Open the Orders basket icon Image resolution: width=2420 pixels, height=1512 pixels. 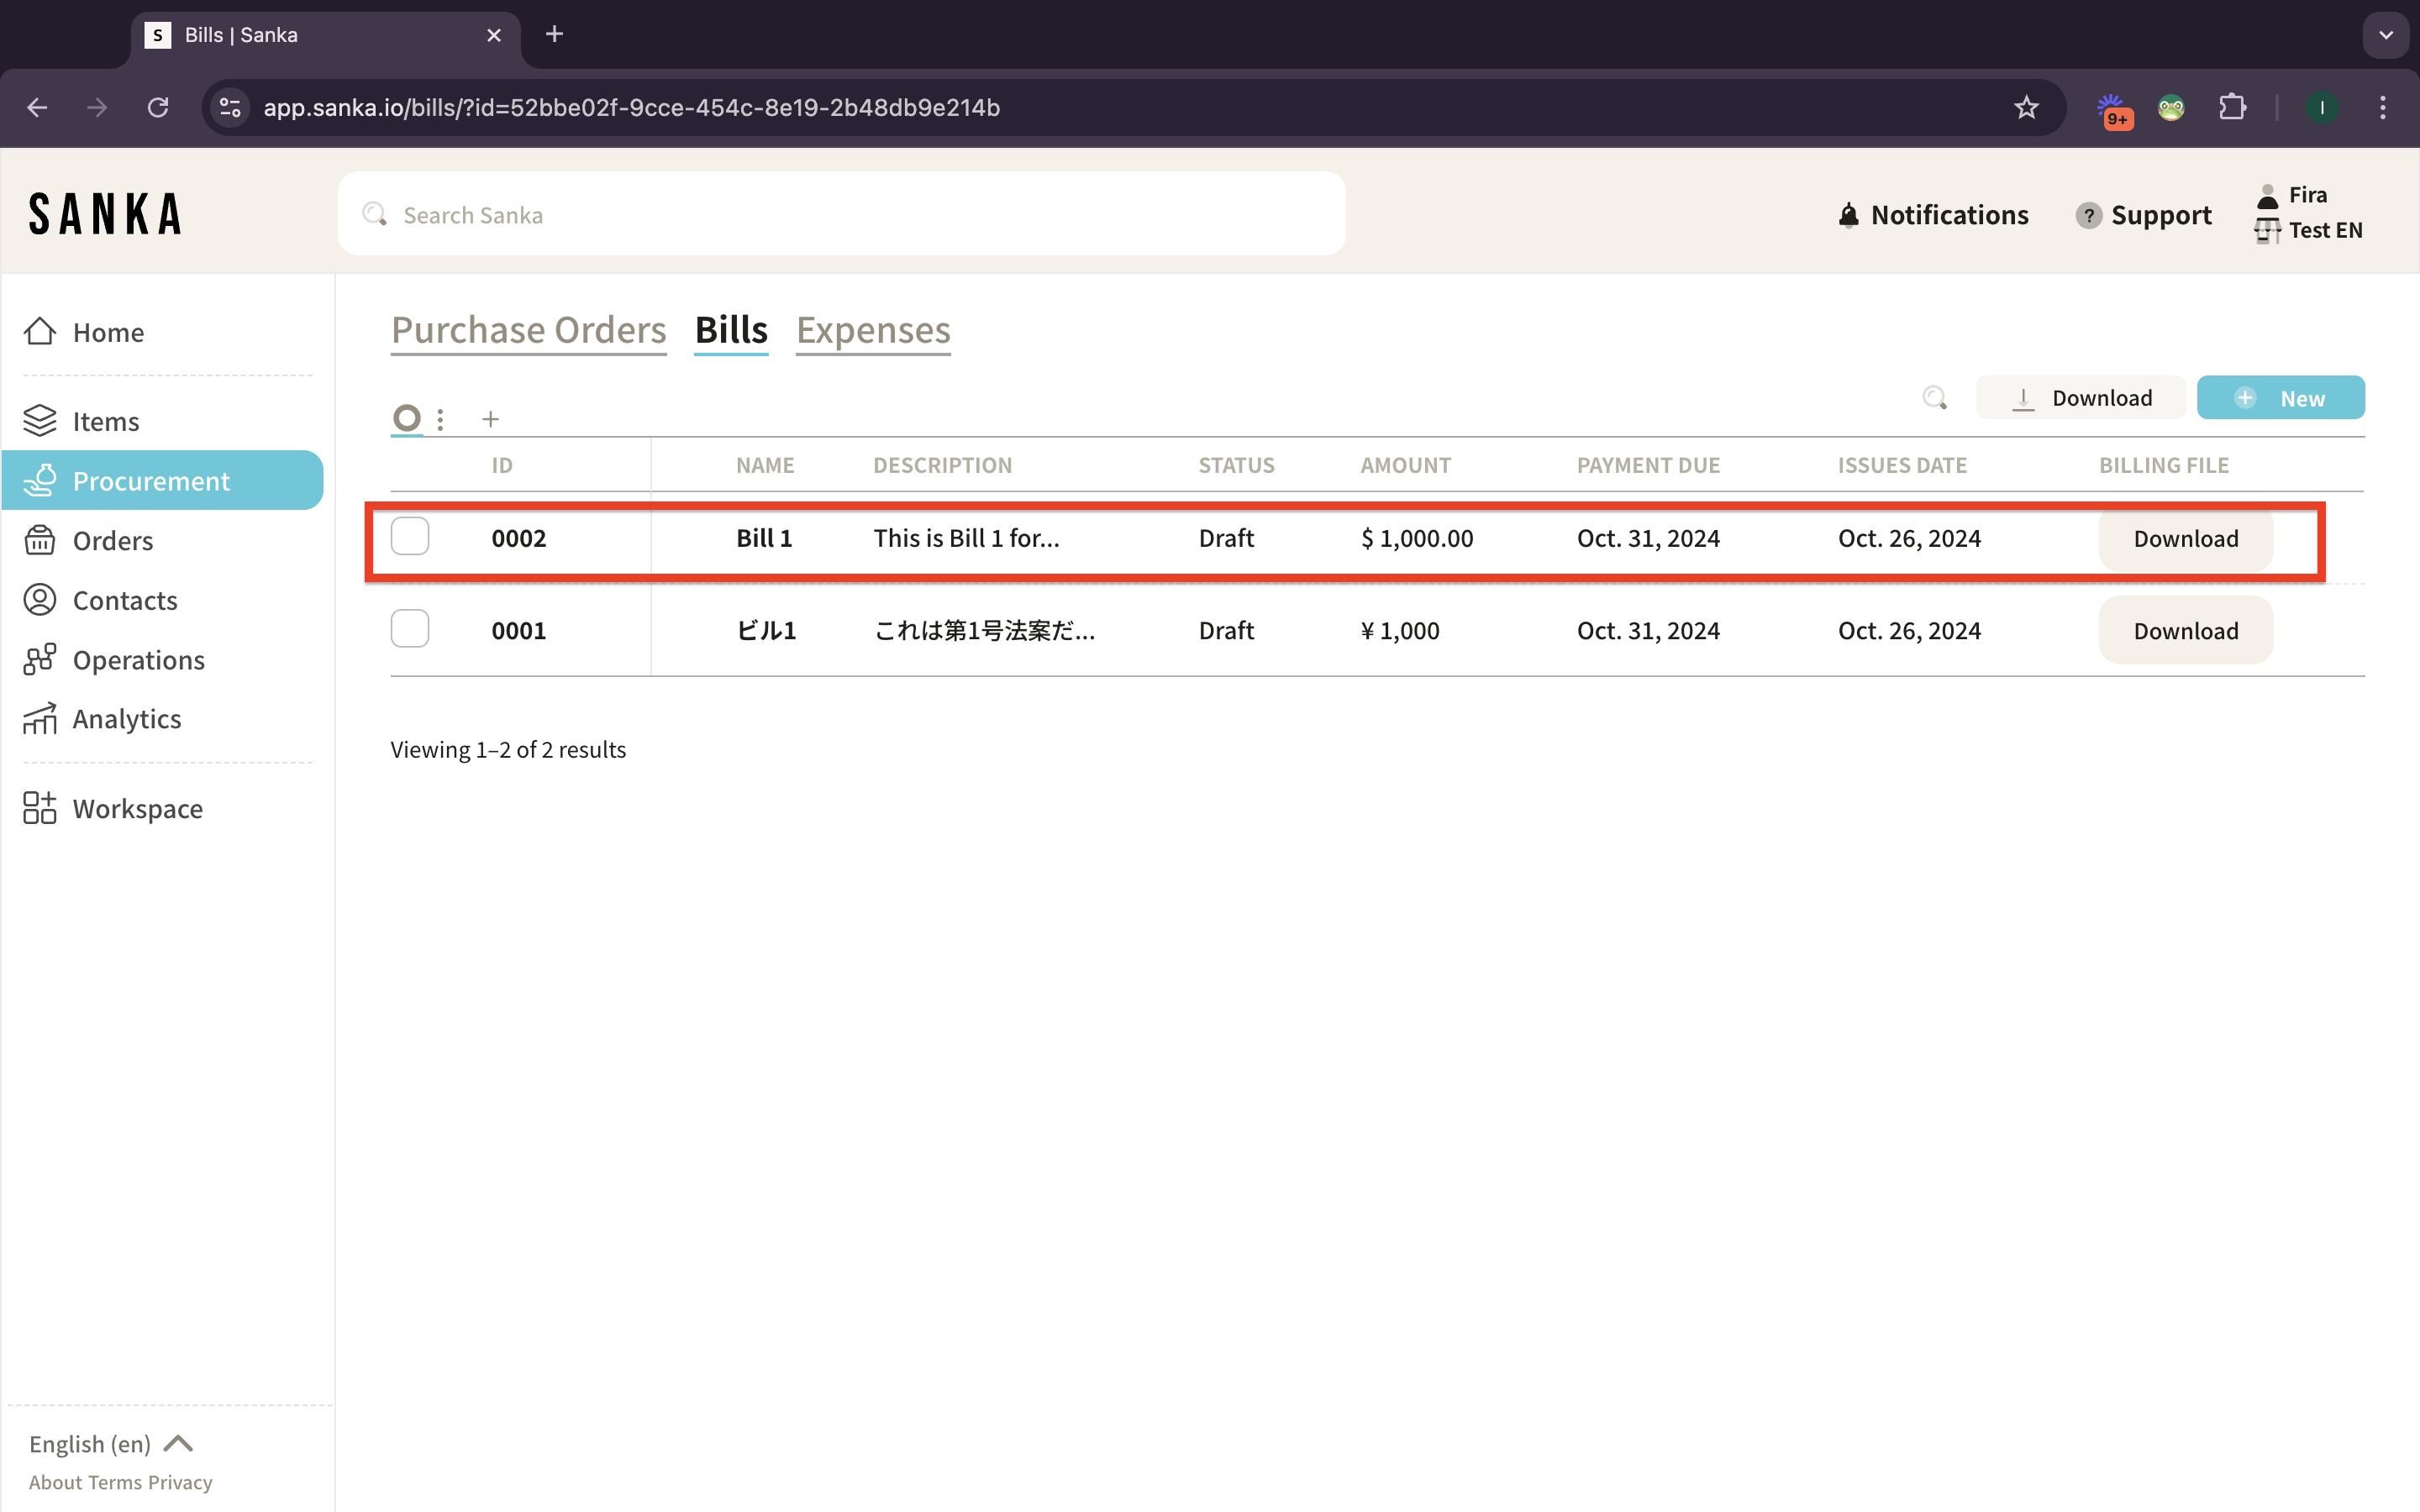40,540
